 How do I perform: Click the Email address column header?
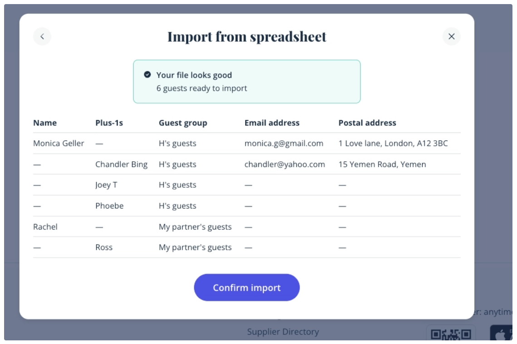(x=272, y=123)
